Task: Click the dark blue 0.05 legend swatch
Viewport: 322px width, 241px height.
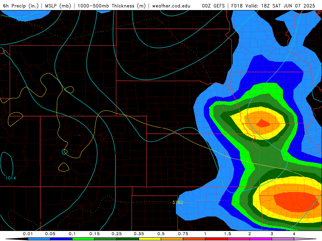Action: (61, 239)
